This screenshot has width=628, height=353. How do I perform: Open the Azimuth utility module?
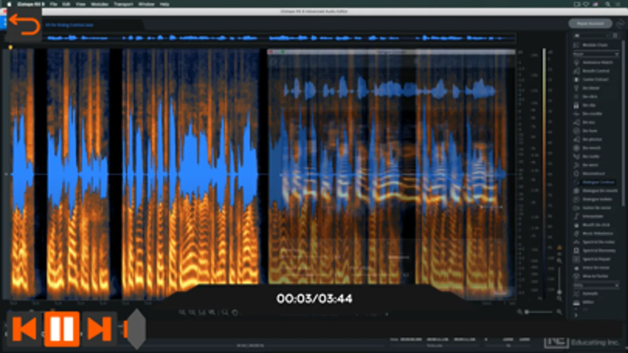pyautogui.click(x=586, y=293)
